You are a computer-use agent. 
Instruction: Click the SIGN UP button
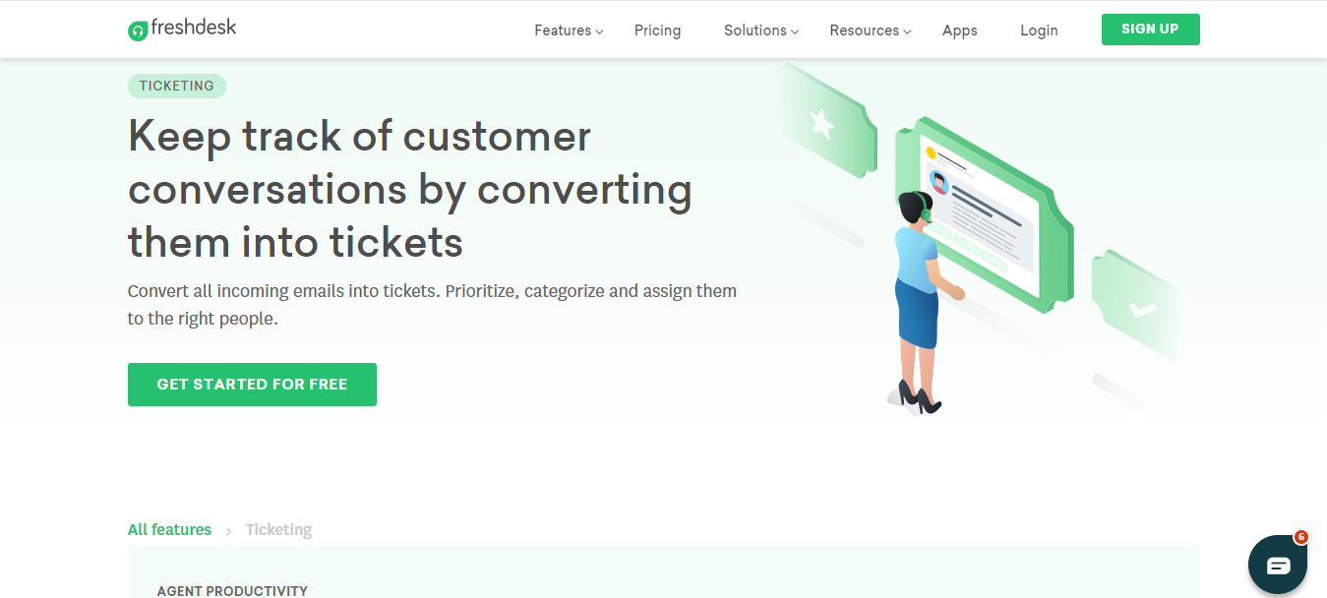(1150, 29)
